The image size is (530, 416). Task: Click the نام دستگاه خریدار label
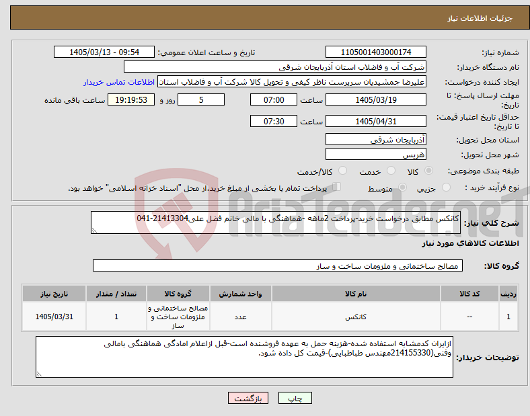488,67
